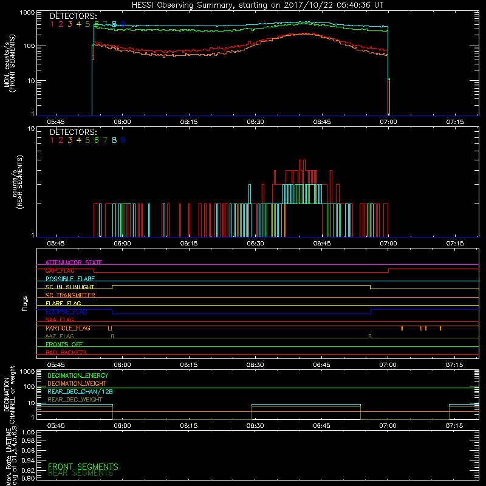The image size is (486, 486).
Task: Select red detector 1 in rear segments legend
Action: [52, 140]
